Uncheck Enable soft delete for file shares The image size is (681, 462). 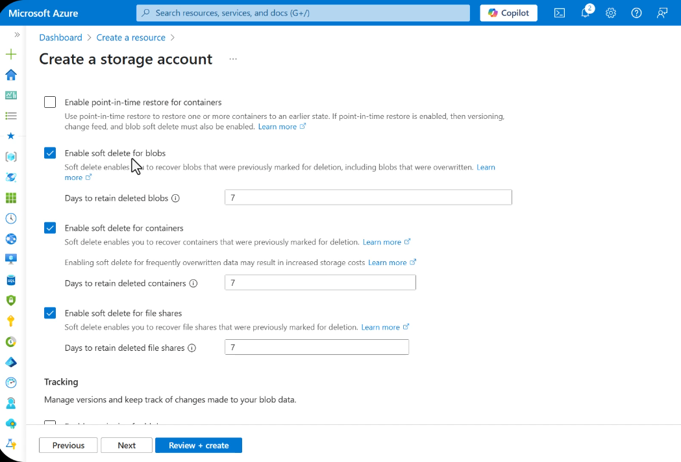pos(50,313)
